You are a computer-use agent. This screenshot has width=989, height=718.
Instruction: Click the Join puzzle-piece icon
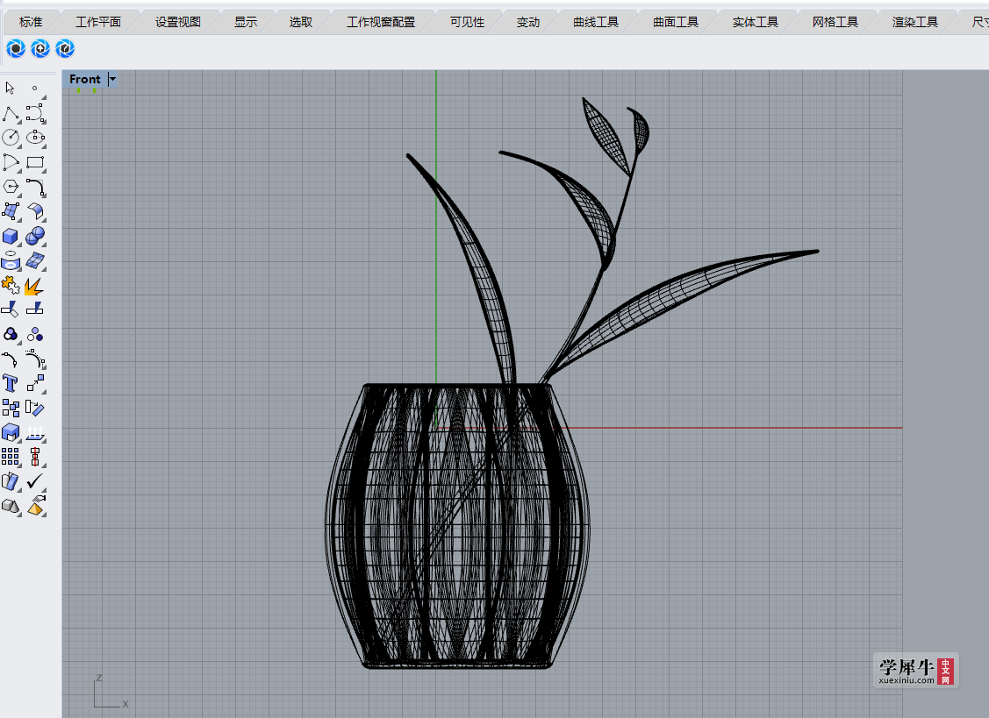point(11,285)
